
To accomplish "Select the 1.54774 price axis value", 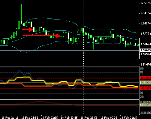I will [145, 34].
